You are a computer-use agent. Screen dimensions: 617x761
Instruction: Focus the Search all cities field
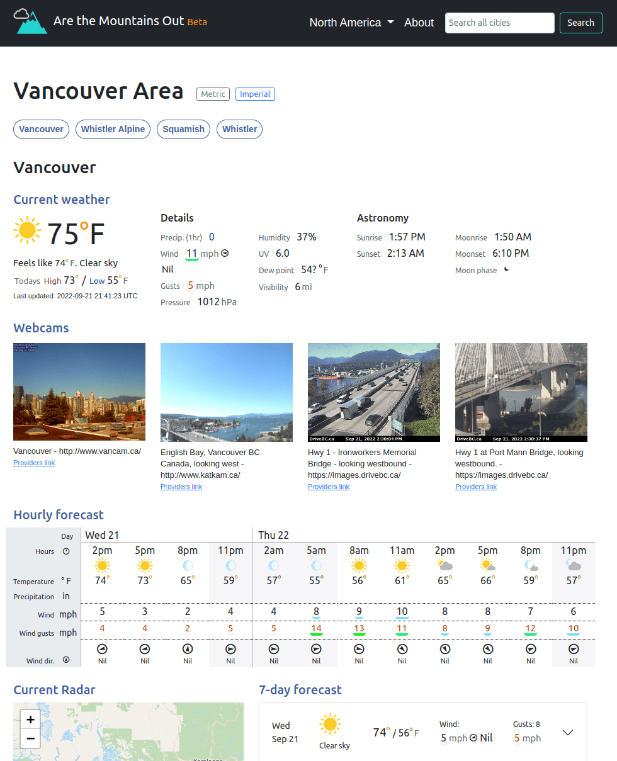(x=500, y=23)
